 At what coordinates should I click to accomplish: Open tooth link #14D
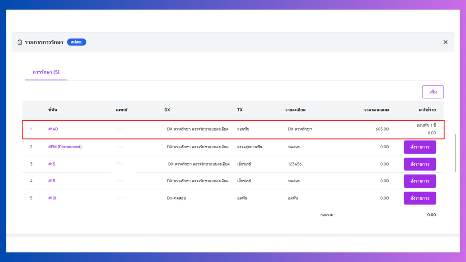tap(53, 129)
